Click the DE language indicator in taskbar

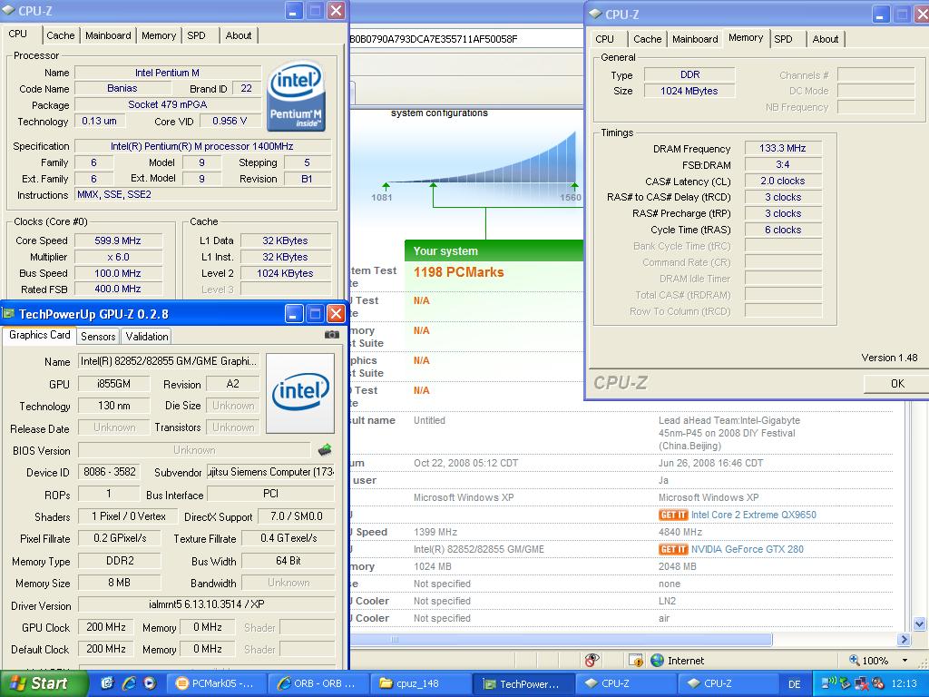pyautogui.click(x=795, y=684)
